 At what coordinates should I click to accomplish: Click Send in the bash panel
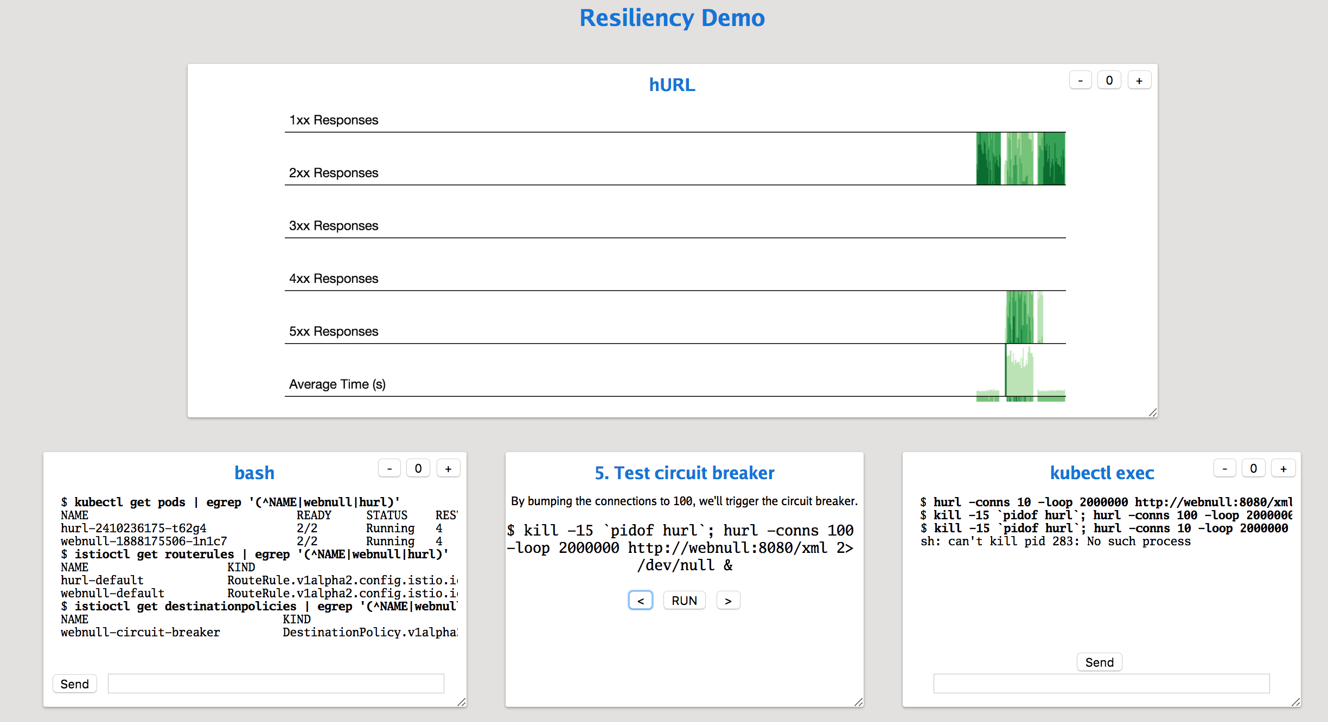pyautogui.click(x=74, y=684)
